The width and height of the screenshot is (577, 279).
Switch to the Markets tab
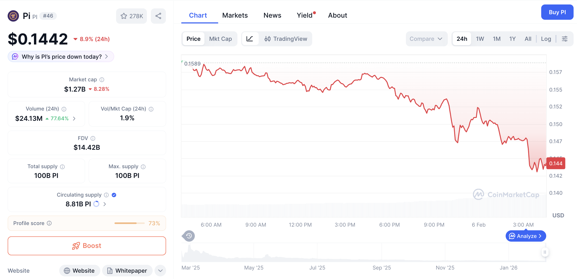click(x=235, y=15)
